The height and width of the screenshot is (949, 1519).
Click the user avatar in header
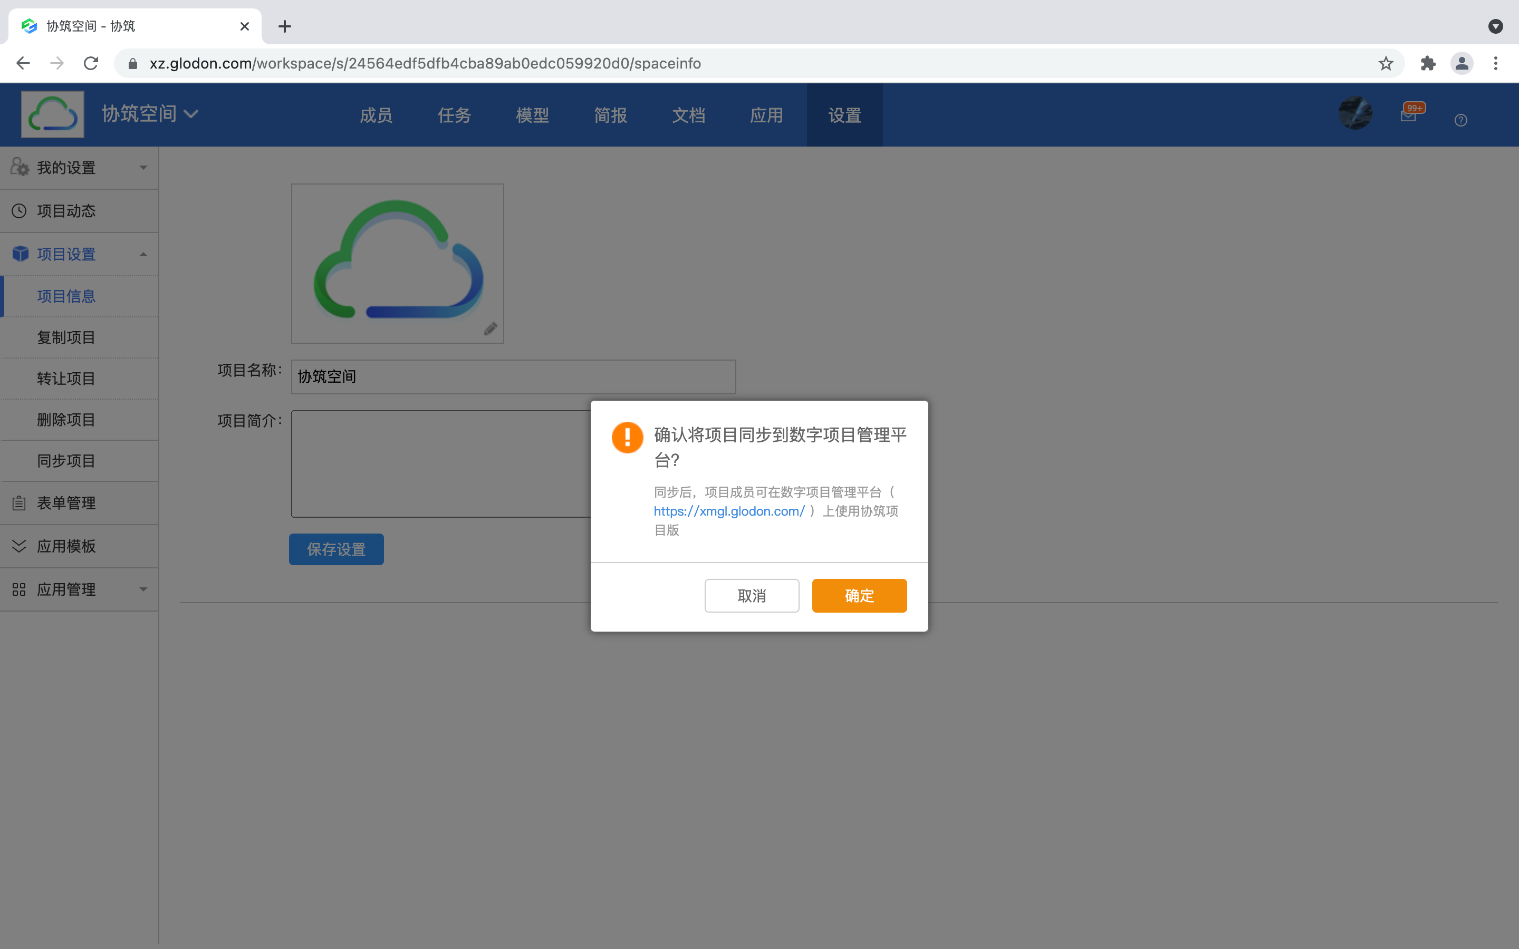point(1354,113)
